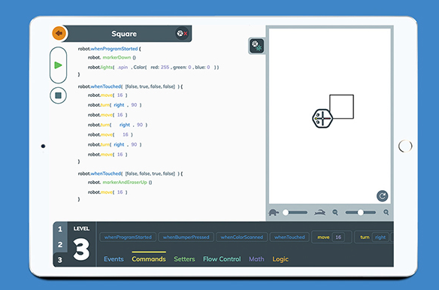
Task: Edit touch array [false, true, false, false]
Action: (x=150, y=86)
